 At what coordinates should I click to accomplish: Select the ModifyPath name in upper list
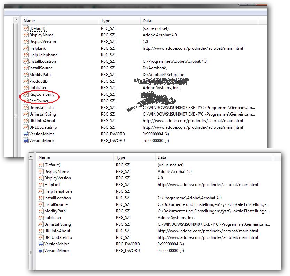(40, 75)
